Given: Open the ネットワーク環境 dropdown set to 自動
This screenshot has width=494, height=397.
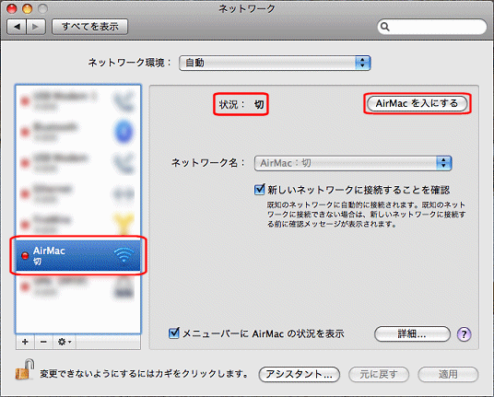Looking at the screenshot, I should pyautogui.click(x=275, y=63).
